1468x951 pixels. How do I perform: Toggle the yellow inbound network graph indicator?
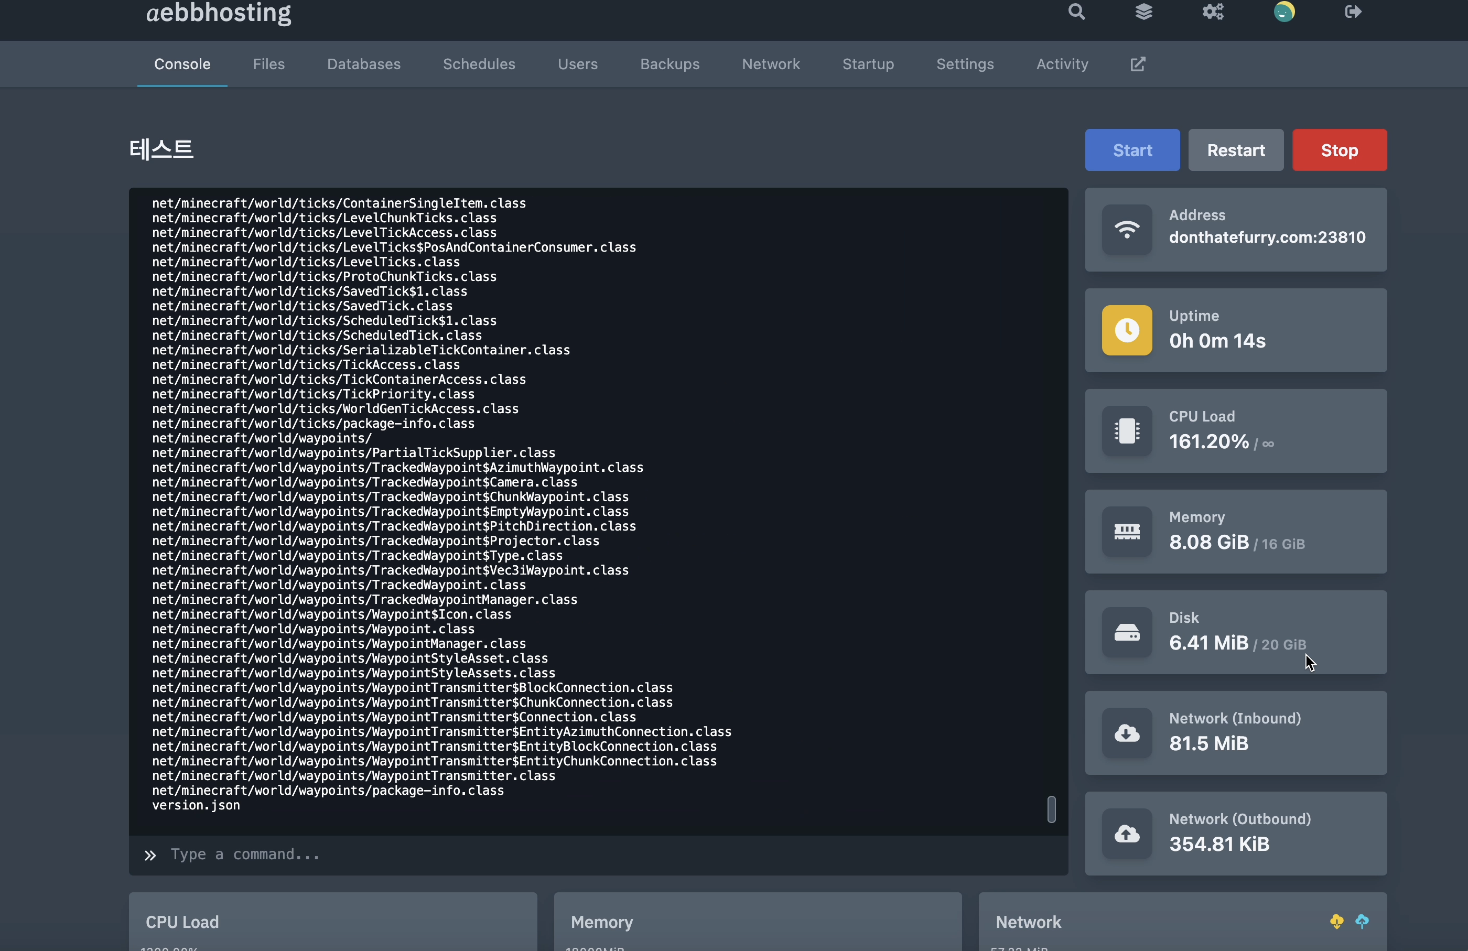point(1336,922)
